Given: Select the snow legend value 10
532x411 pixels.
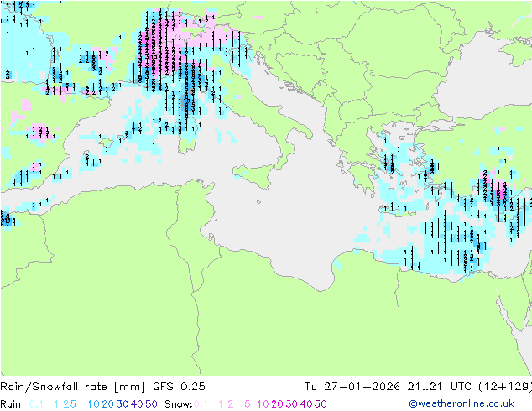Looking at the screenshot, I should pos(263,404).
